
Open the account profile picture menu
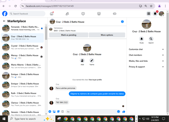(x=161, y=13)
